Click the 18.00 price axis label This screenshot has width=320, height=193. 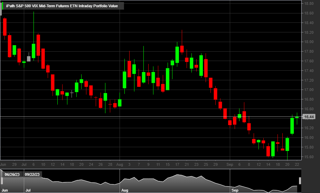309,42
